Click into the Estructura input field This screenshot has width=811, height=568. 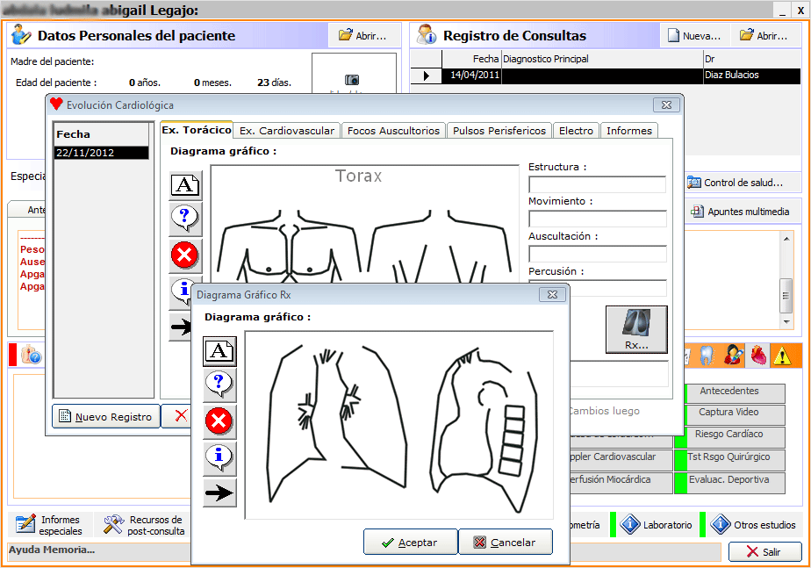(x=597, y=184)
